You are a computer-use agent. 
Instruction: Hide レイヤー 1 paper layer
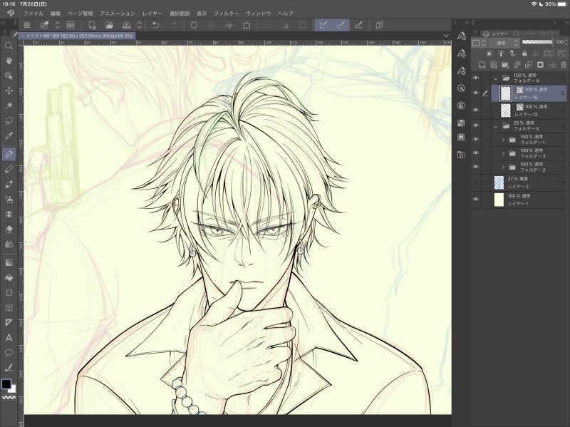click(x=475, y=200)
